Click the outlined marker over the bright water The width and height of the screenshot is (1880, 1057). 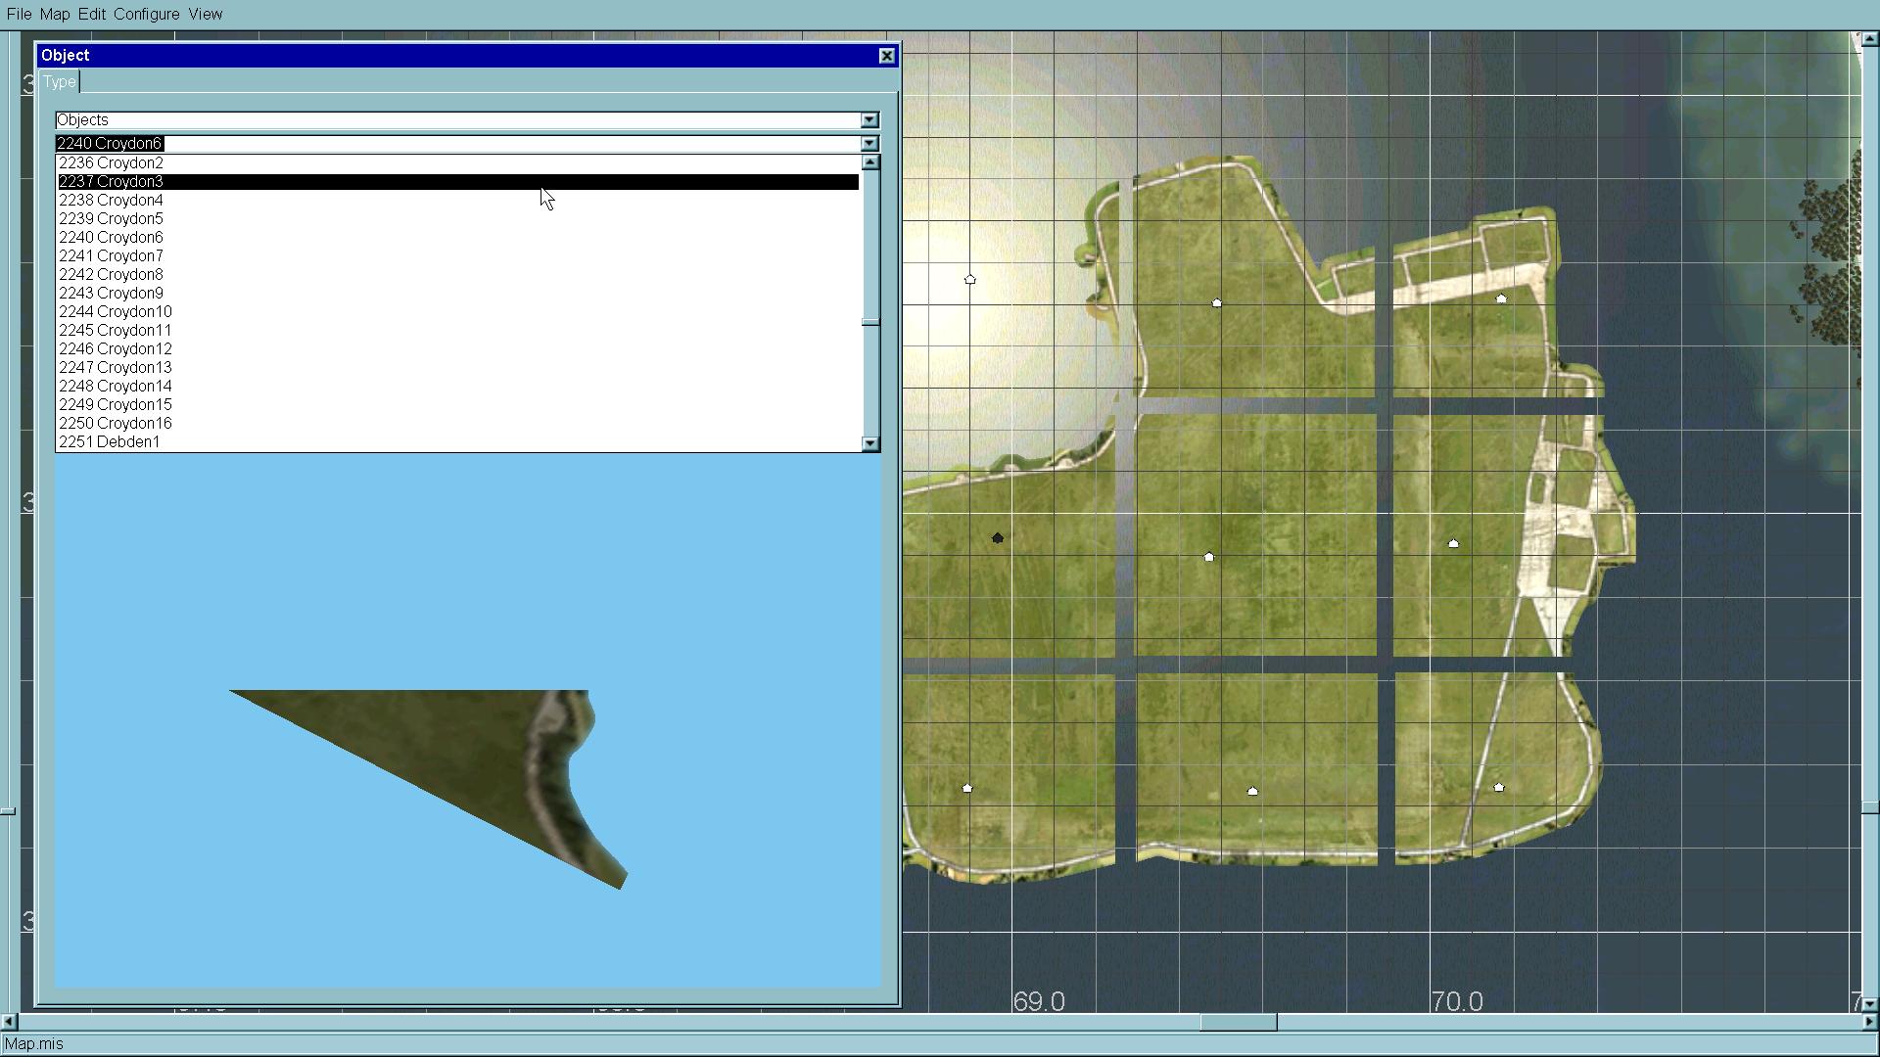coord(969,280)
